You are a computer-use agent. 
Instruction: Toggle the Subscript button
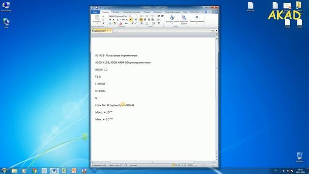(x=127, y=19)
